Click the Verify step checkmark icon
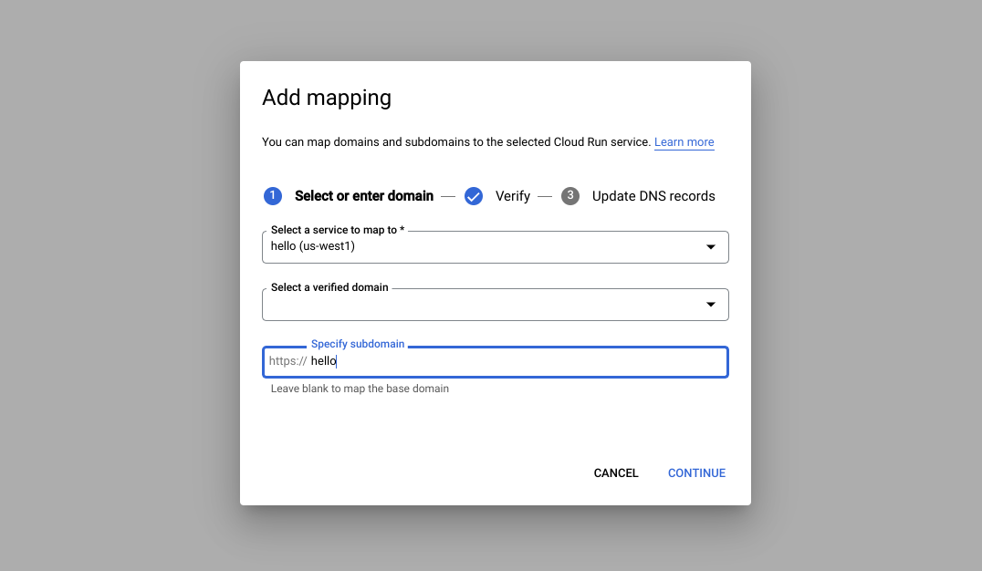Viewport: 982px width, 571px height. pos(474,195)
